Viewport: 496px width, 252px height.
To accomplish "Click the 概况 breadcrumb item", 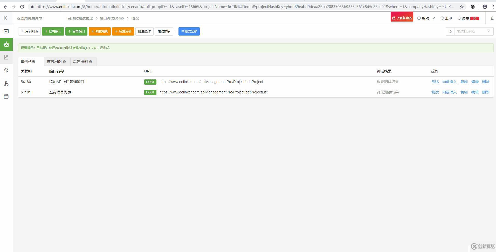I will click(135, 18).
